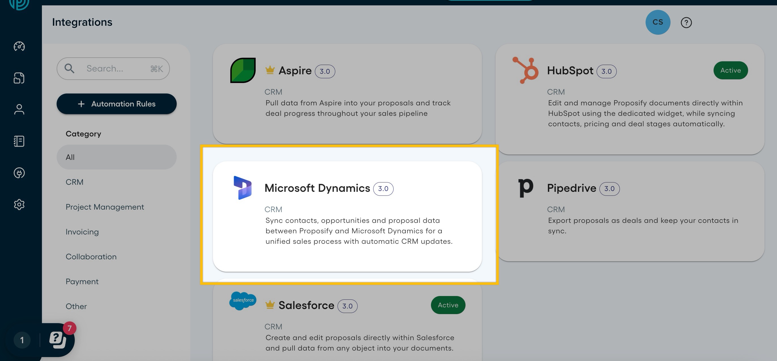Open the help chat widget with badge 7
This screenshot has height=361, width=777.
[x=58, y=340]
